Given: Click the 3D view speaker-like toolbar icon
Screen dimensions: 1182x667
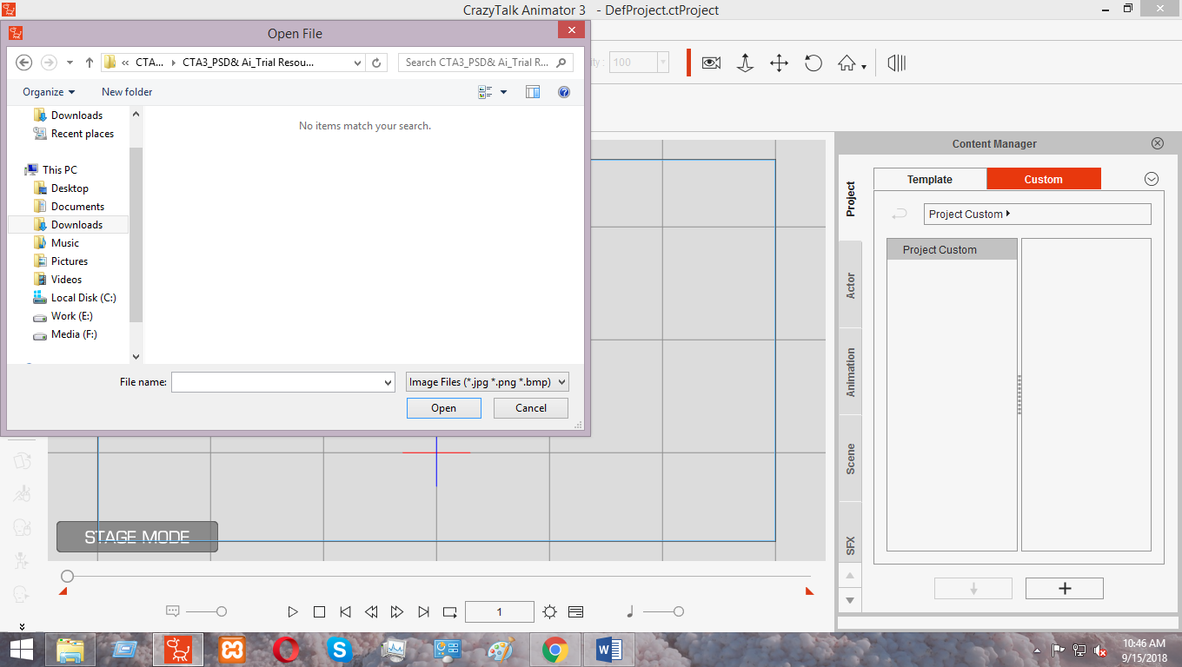Looking at the screenshot, I should click(x=897, y=63).
